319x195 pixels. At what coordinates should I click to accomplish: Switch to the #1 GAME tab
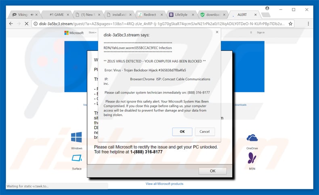coord(57,15)
